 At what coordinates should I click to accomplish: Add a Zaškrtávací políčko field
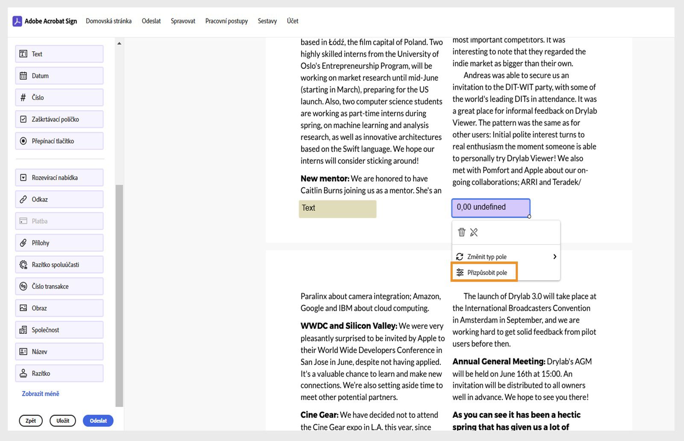tap(59, 119)
